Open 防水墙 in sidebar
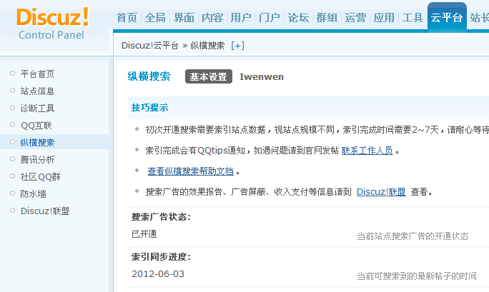489x292 pixels. (x=33, y=193)
